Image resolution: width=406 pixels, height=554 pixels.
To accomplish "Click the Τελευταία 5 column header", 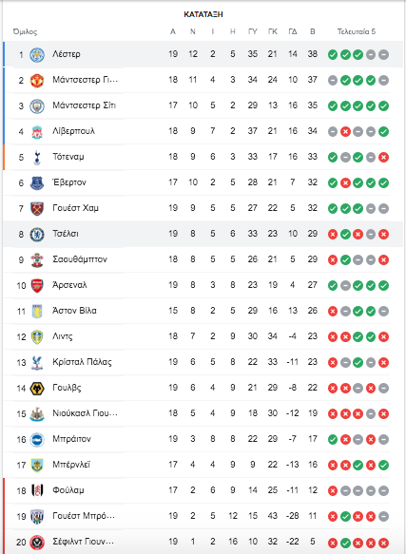I will click(357, 31).
